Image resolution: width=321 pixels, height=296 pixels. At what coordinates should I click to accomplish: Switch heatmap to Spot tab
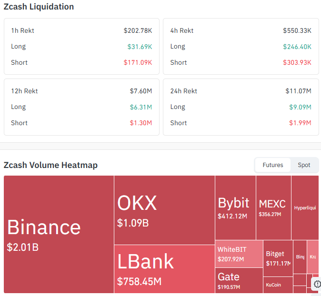pyautogui.click(x=304, y=165)
